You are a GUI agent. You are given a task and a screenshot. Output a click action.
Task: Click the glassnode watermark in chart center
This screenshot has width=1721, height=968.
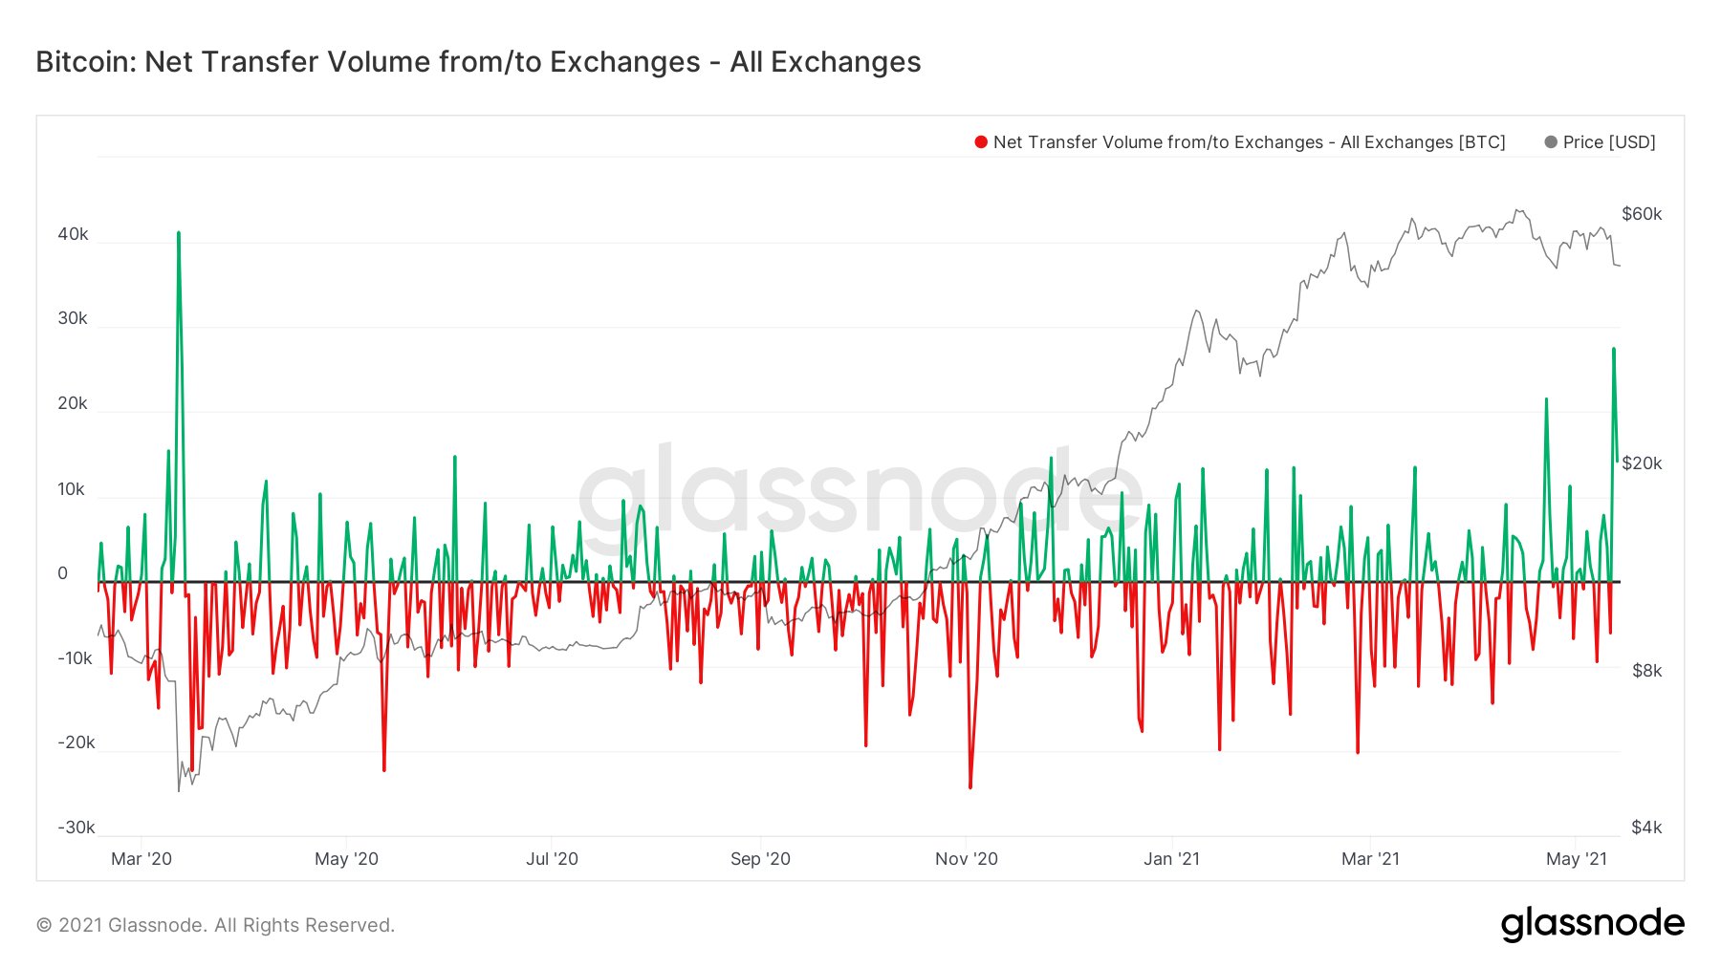[x=860, y=492]
